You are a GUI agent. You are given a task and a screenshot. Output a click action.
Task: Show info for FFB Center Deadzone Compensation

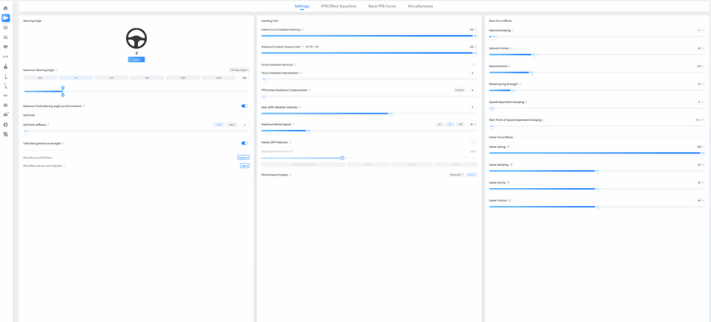(x=311, y=90)
